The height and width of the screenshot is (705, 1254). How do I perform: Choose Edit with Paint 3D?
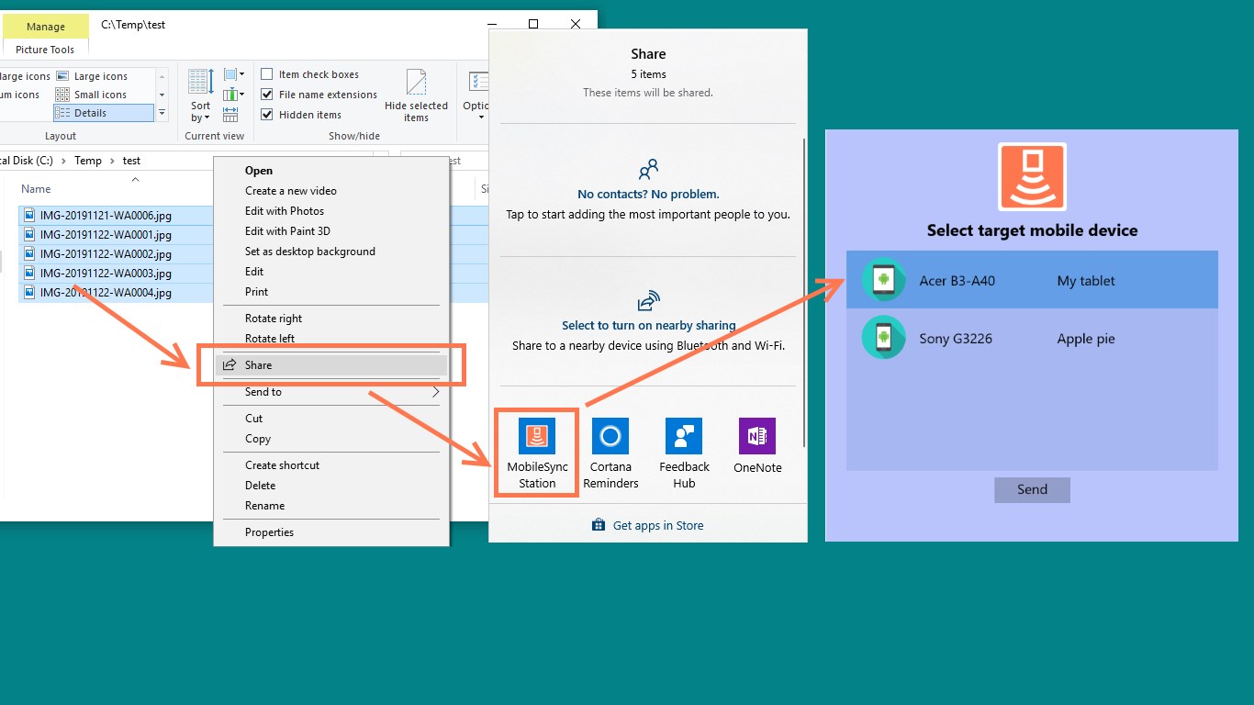[x=287, y=231]
